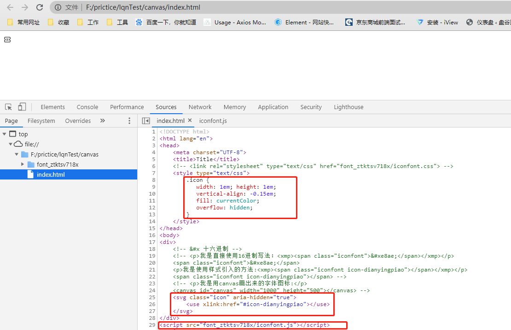The width and height of the screenshot is (511, 330).
Task: Set breakpoint on line 8
Action: [x=154, y=180]
